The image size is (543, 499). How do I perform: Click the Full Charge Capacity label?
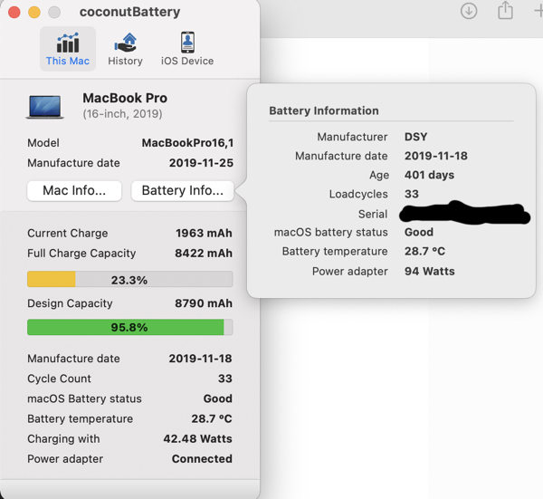coord(81,254)
